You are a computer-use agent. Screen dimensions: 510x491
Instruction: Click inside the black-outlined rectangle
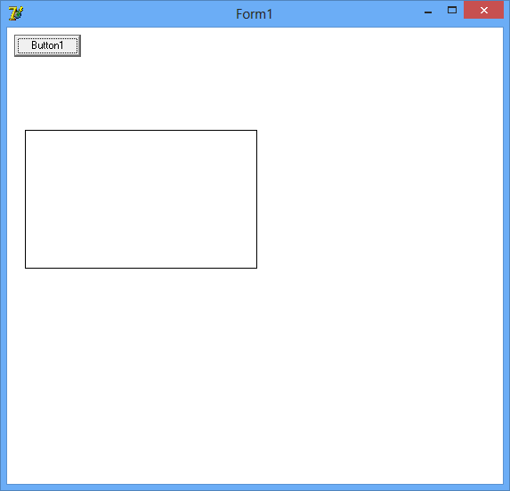pos(141,199)
